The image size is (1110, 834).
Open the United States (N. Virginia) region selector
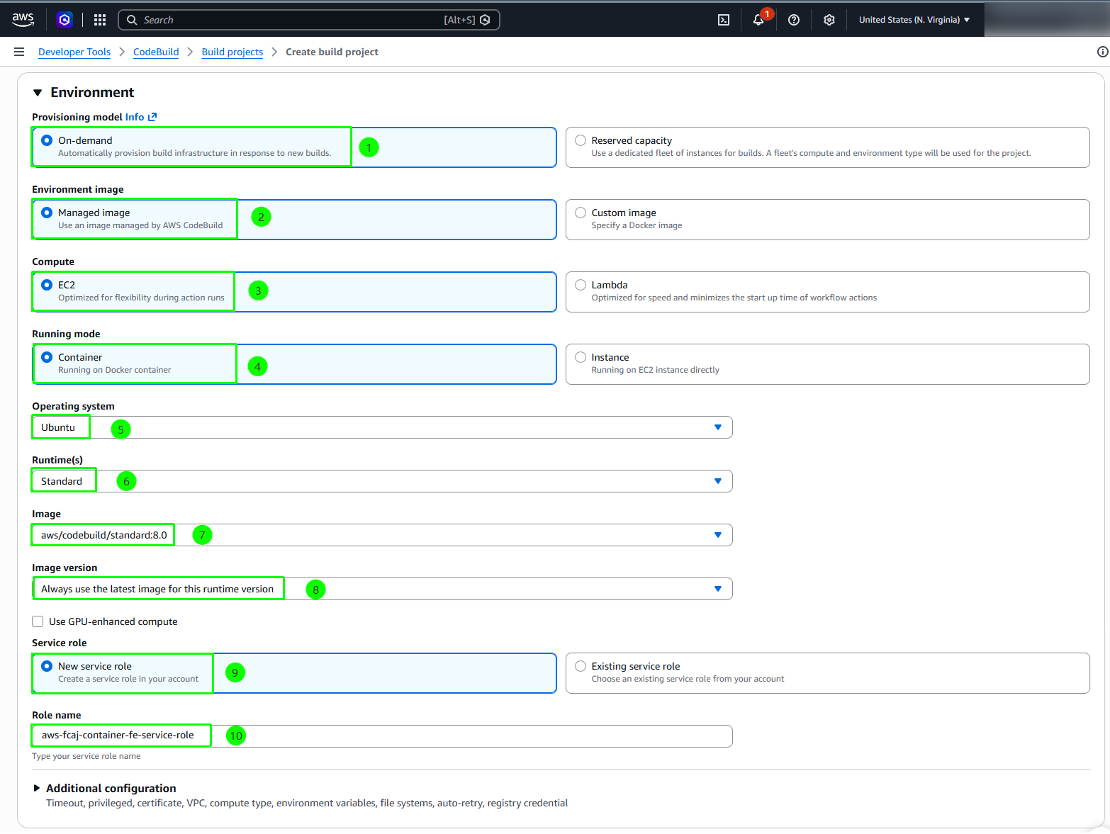[x=914, y=20]
